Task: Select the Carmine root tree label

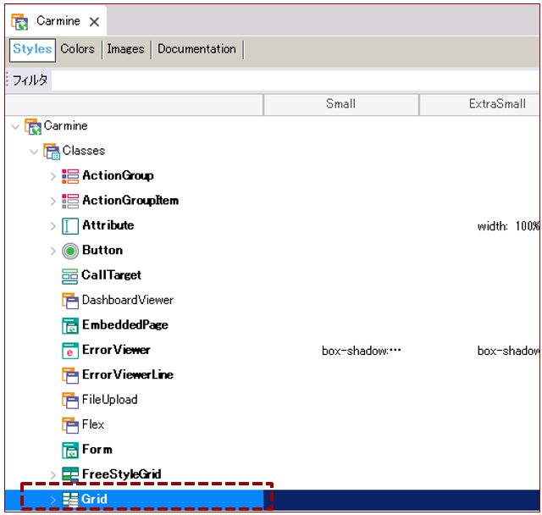Action: pyautogui.click(x=66, y=126)
